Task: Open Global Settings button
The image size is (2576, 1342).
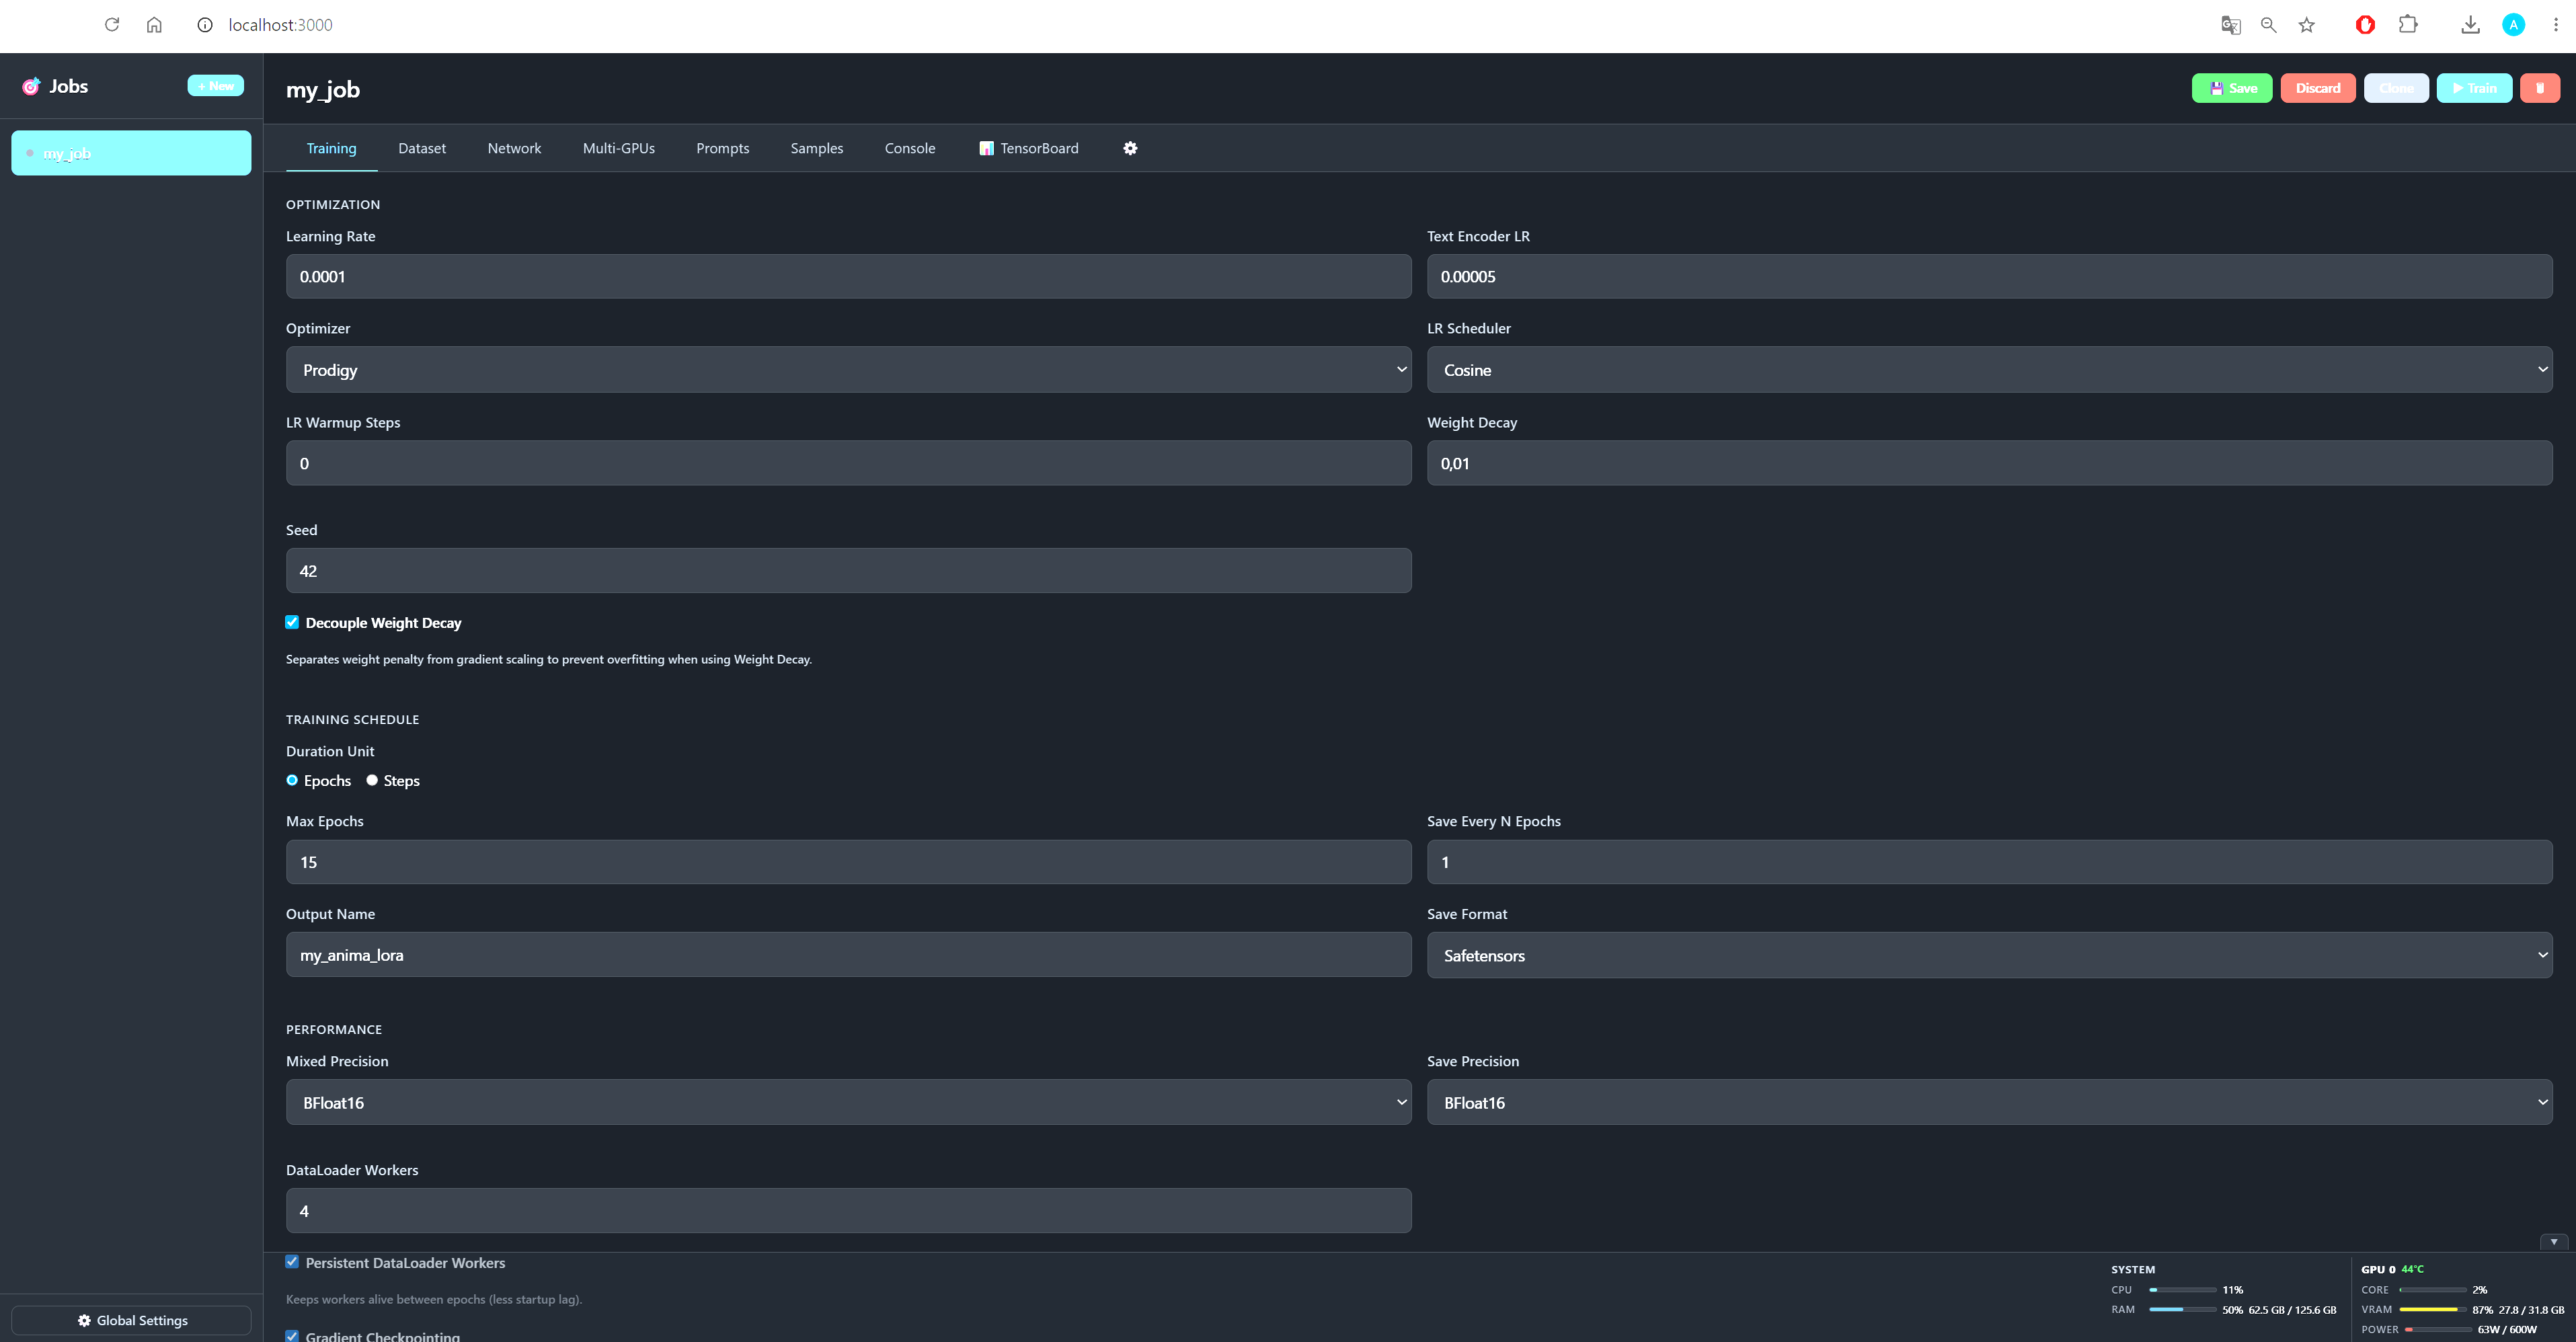Action: pos(131,1320)
